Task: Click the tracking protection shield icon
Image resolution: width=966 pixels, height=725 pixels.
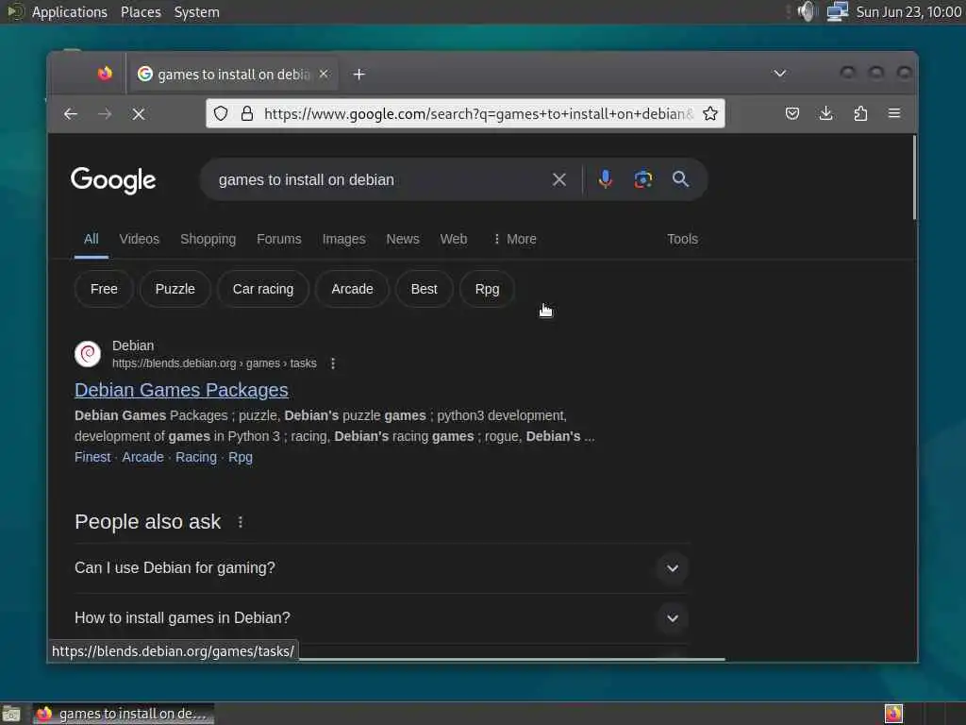Action: 221,113
